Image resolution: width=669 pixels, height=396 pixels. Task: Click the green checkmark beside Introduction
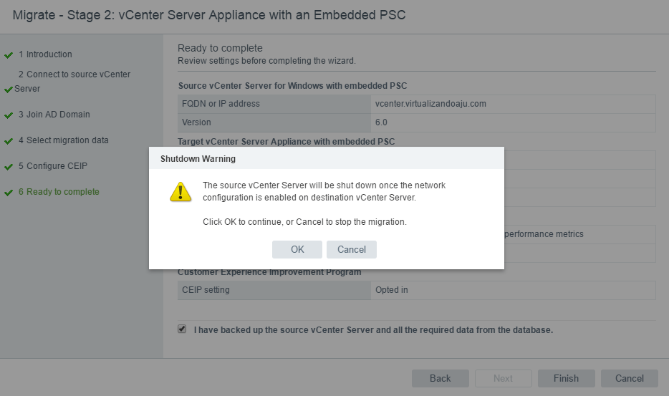(9, 54)
